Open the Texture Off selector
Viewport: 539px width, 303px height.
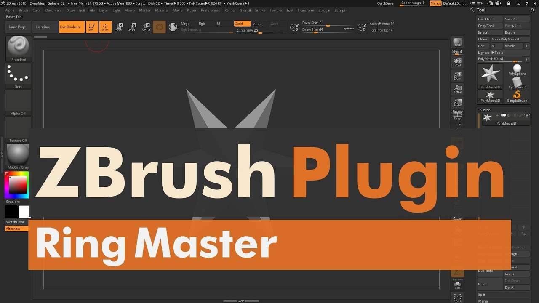tap(19, 130)
